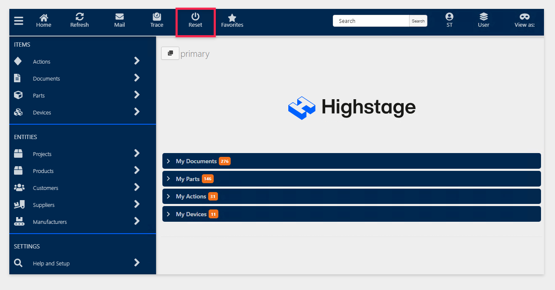This screenshot has height=290, width=555.
Task: Open Mail from the toolbar
Action: (120, 20)
